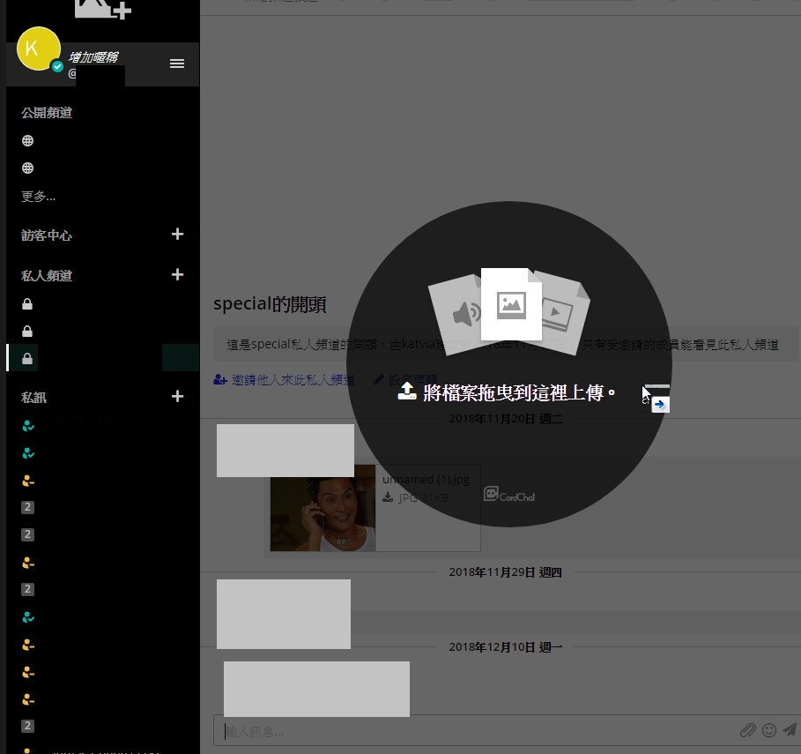Click the 訪客中心 section heading
Screen dimensions: 801x754
coord(47,235)
